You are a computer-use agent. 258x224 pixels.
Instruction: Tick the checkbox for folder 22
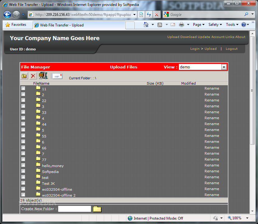pos(23,100)
